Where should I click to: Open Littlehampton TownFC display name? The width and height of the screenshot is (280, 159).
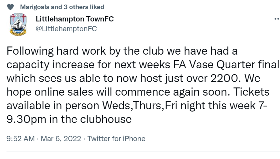tap(75, 19)
